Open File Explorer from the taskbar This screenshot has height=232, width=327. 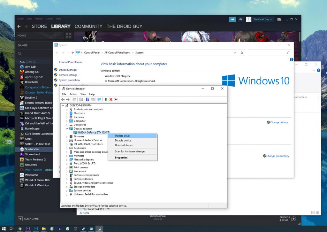tap(43, 229)
